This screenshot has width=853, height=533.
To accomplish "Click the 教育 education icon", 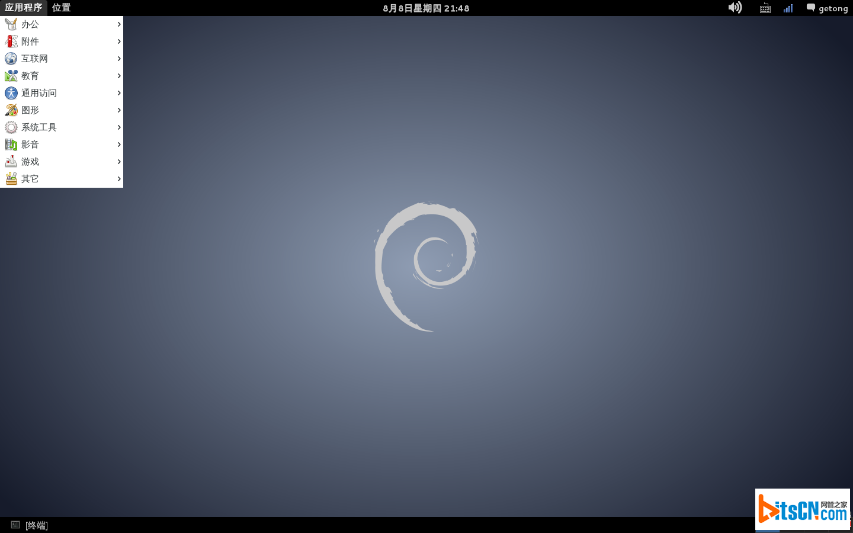I will click(x=11, y=76).
